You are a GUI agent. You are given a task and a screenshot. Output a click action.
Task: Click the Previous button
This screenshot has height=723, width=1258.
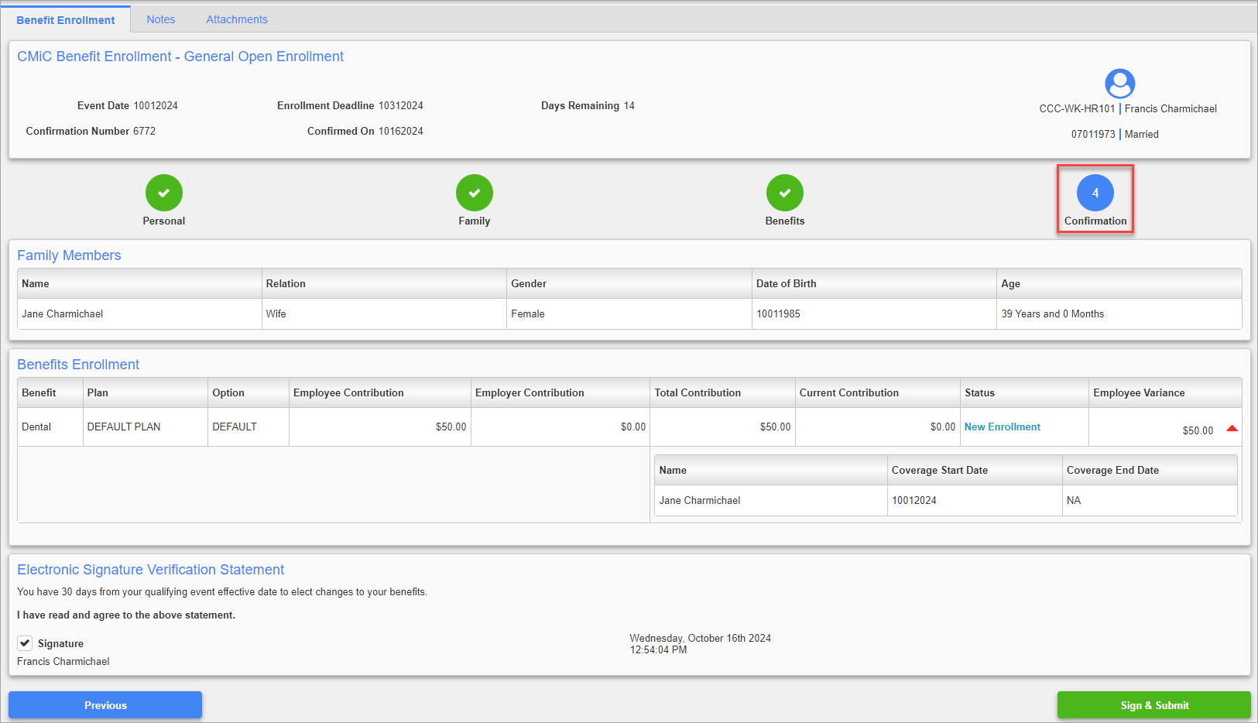pyautogui.click(x=105, y=705)
